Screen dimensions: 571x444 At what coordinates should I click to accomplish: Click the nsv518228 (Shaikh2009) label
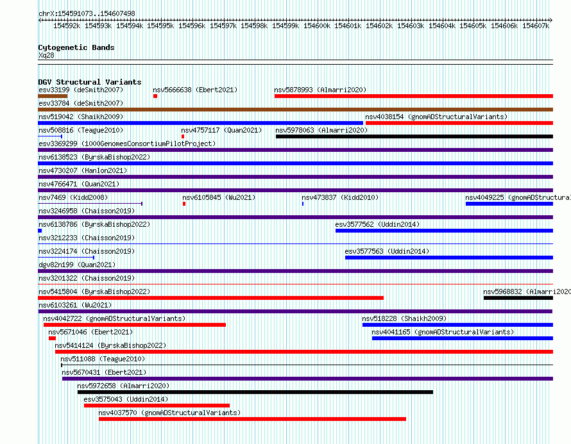click(404, 318)
